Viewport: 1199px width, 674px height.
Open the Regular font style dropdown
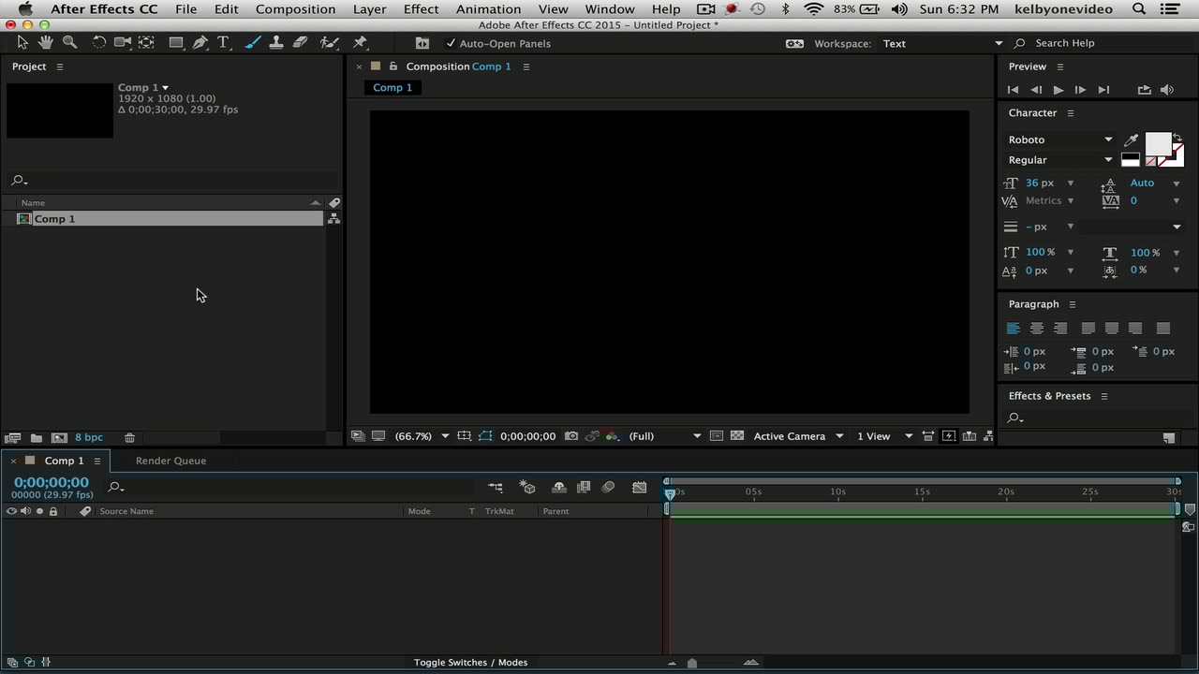(1060, 160)
